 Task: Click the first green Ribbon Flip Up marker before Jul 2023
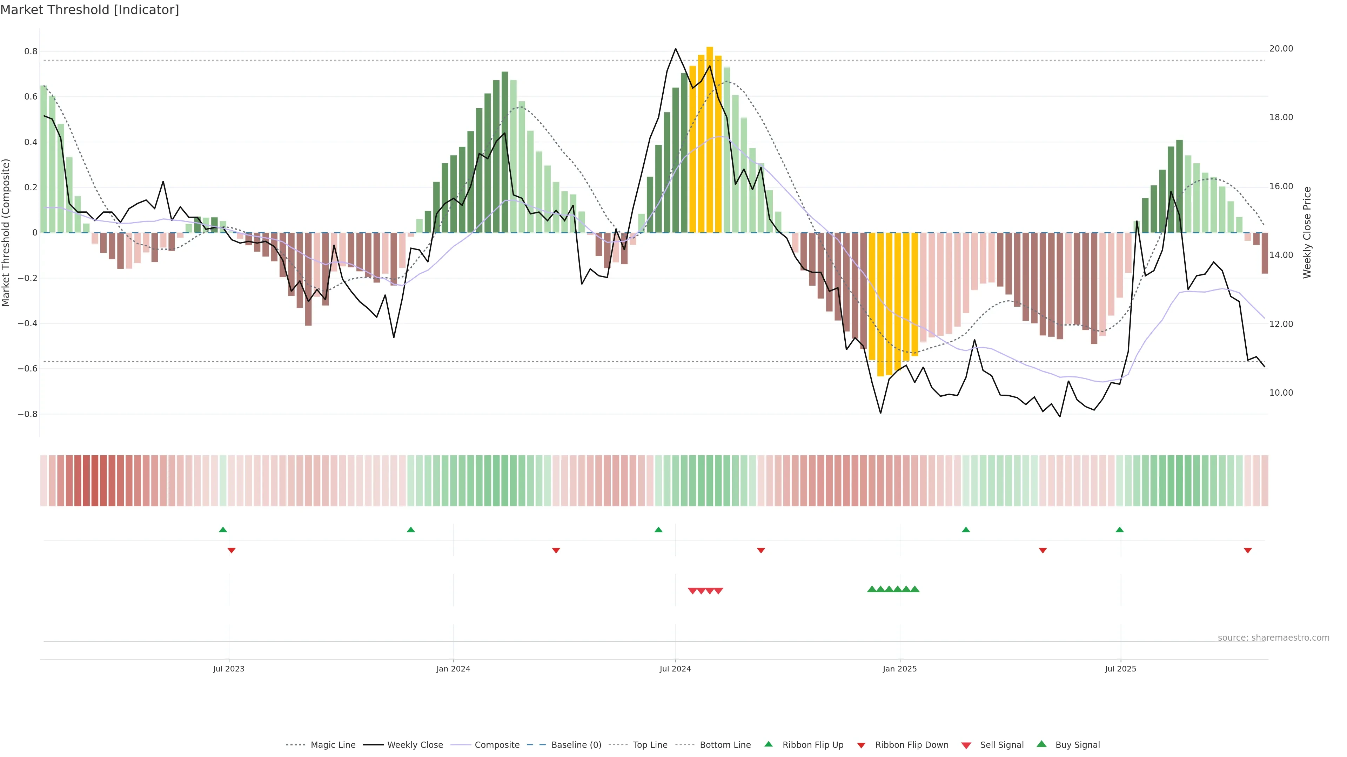[x=223, y=530]
